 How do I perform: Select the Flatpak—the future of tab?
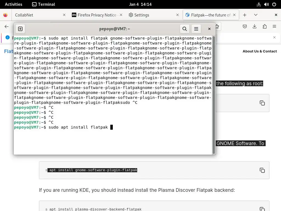point(211,15)
